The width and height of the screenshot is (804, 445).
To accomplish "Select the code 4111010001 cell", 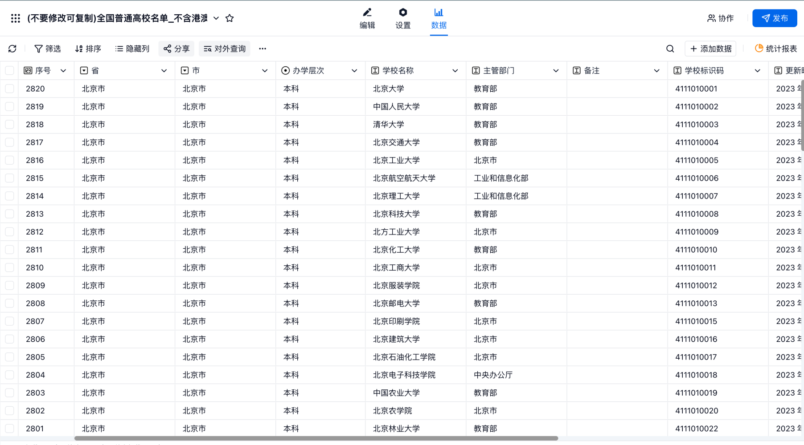I will (x=718, y=89).
